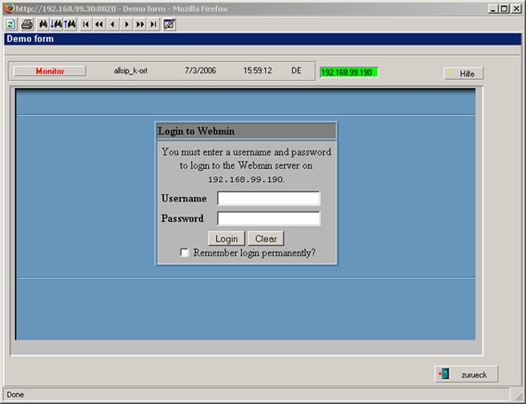Click the exit door icon on zurueck
This screenshot has width=526, height=404.
444,373
